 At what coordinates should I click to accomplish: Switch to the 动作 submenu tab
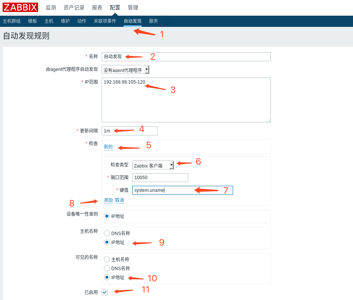point(82,21)
